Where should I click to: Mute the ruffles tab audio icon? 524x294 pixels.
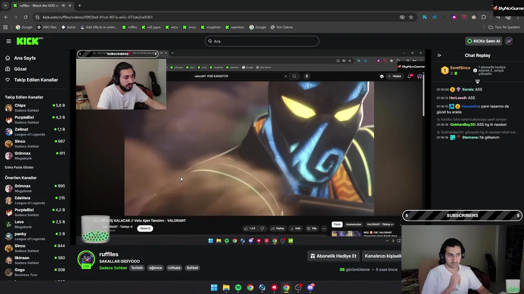[x=63, y=6]
